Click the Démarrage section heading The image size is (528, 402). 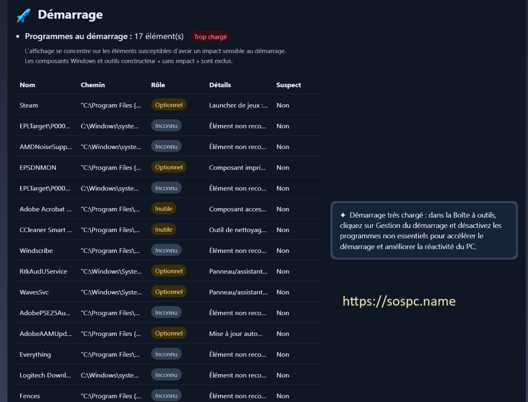(x=70, y=14)
